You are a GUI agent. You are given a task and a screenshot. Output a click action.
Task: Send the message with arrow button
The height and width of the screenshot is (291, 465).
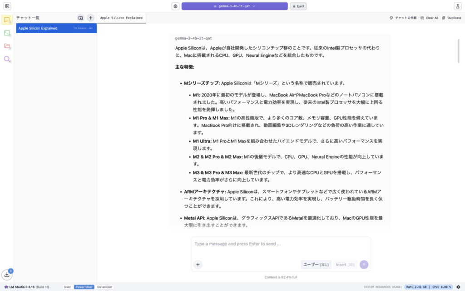click(364, 265)
